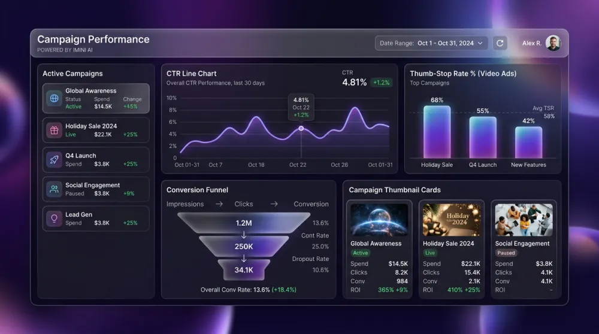Click the gift icon for Holiday Sale 2024
599x334 pixels.
[x=55, y=130]
